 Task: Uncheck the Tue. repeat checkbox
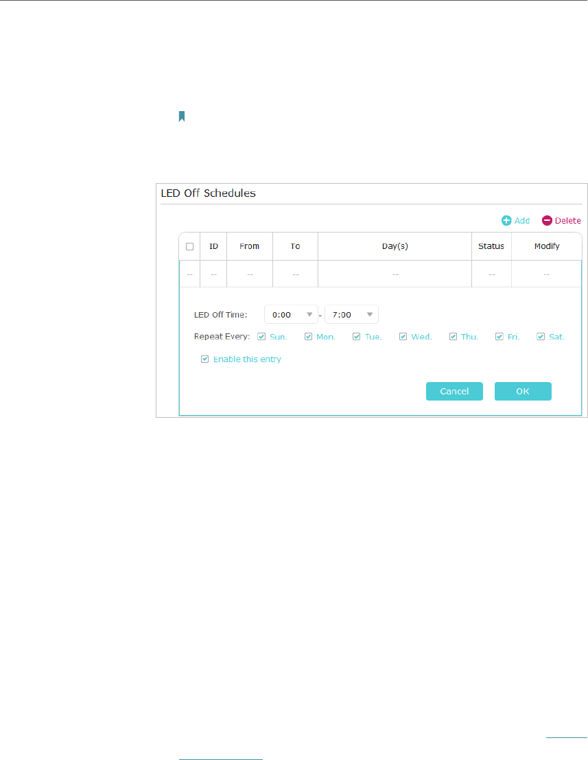(356, 336)
